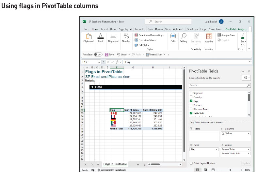
Task: Click the title bar Search box
Action: (x=168, y=22)
